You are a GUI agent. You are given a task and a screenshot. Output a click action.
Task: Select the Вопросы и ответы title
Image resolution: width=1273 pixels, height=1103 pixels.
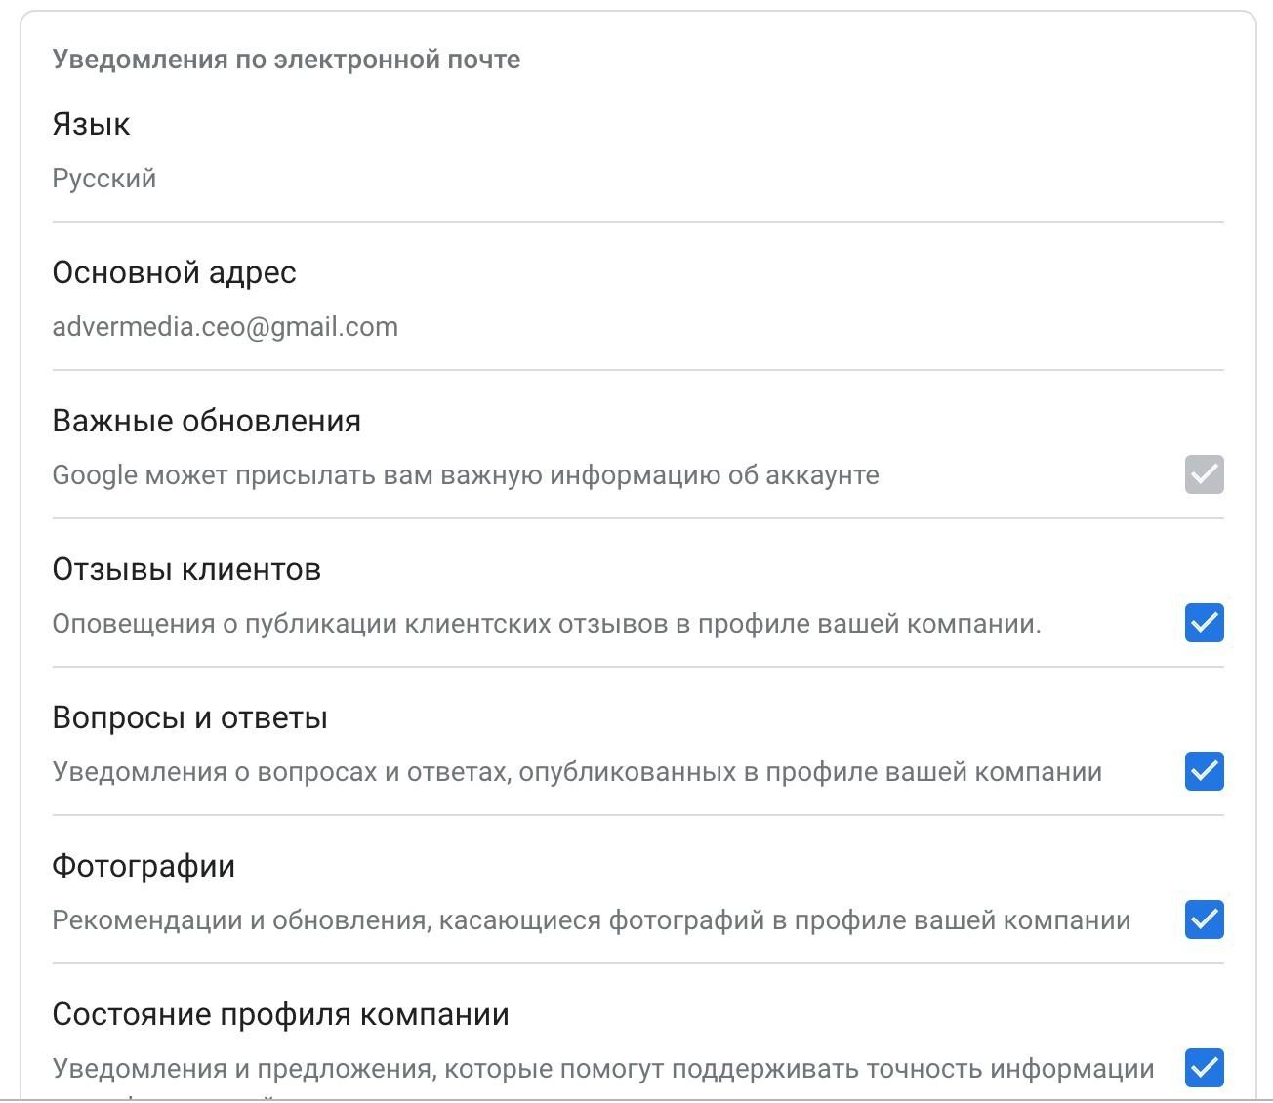(x=189, y=717)
